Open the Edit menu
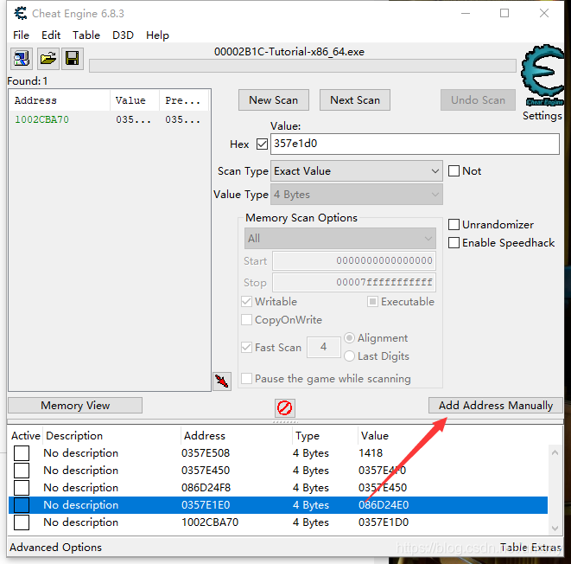 51,35
